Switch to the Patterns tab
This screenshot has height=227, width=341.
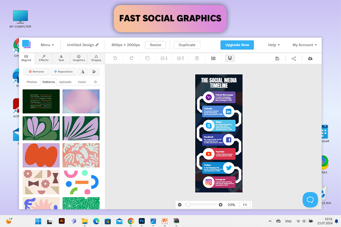[x=49, y=82]
